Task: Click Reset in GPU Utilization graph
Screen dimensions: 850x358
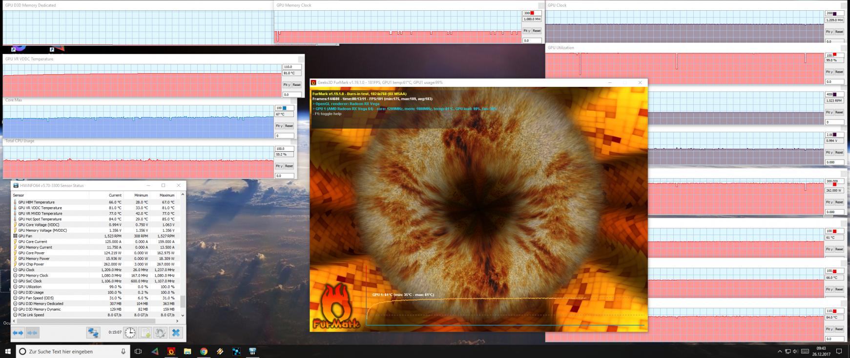Action: pos(839,72)
